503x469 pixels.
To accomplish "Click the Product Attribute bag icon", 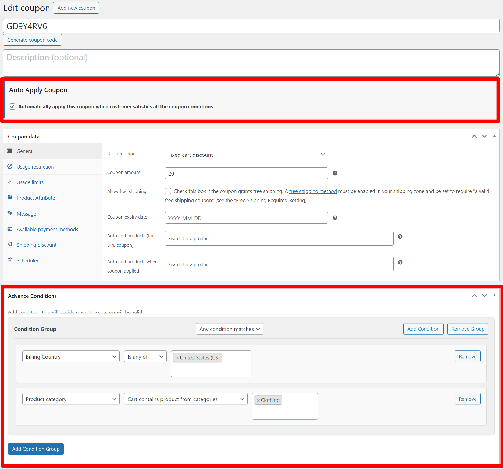I will (x=10, y=197).
